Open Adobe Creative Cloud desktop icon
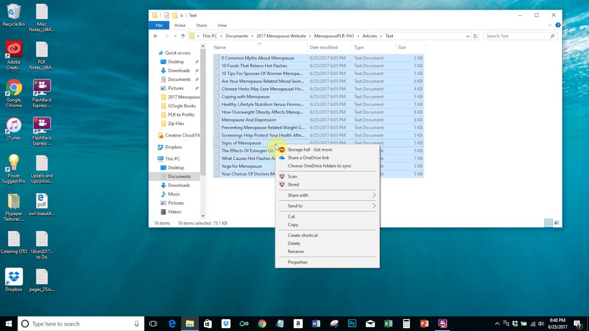The image size is (589, 331). (x=14, y=56)
